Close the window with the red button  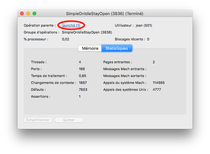click(22, 13)
